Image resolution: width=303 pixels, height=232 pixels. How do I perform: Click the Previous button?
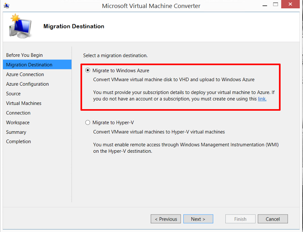click(166, 219)
